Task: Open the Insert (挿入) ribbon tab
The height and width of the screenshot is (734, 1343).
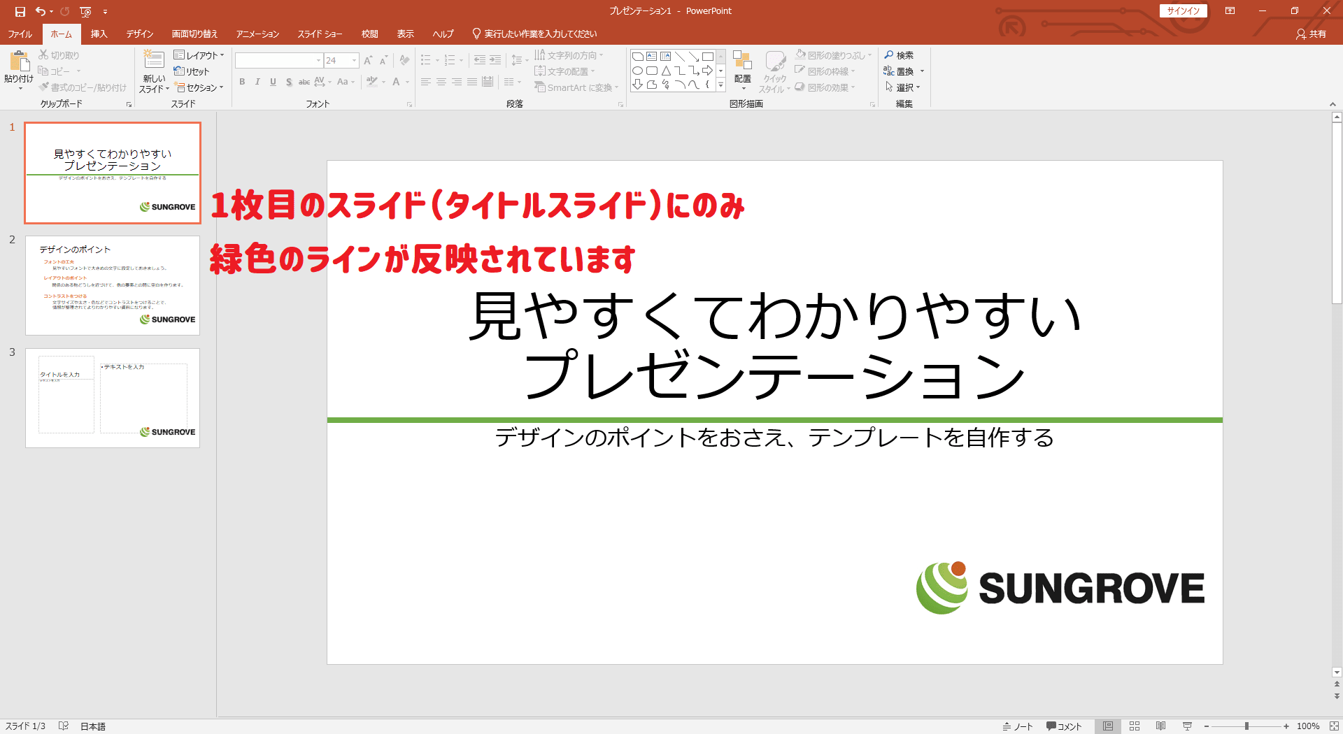Action: click(99, 34)
